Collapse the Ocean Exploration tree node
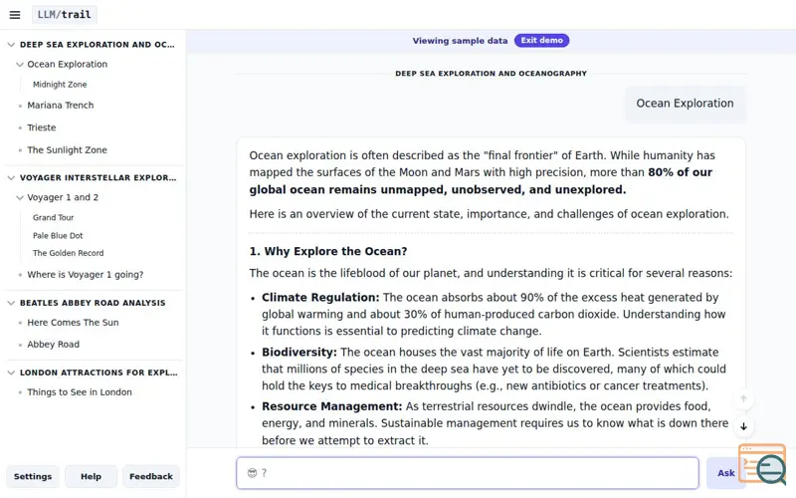Screen dimensions: 796x498 (x=20, y=65)
